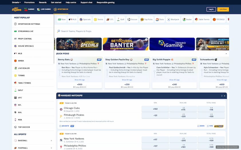Expand 424 Bets for Cubs game

[x=64, y=126]
